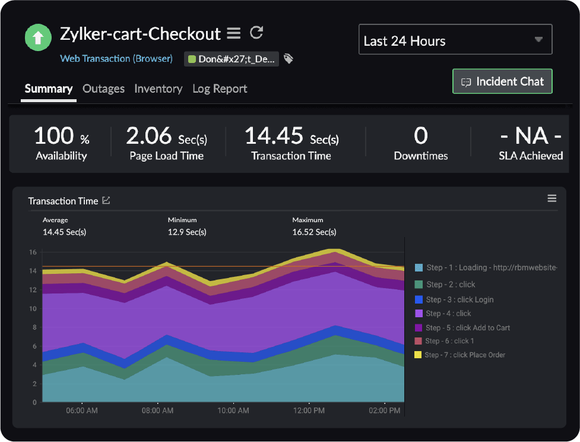Click the green status dot on Don't_De tag
This screenshot has height=442, width=580.
(x=191, y=59)
